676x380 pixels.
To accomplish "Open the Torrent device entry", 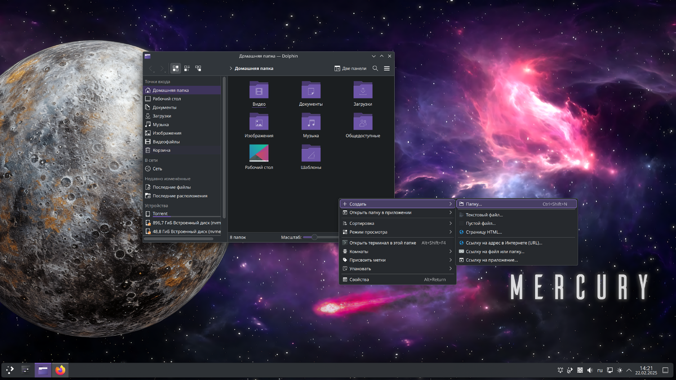I will point(183,214).
